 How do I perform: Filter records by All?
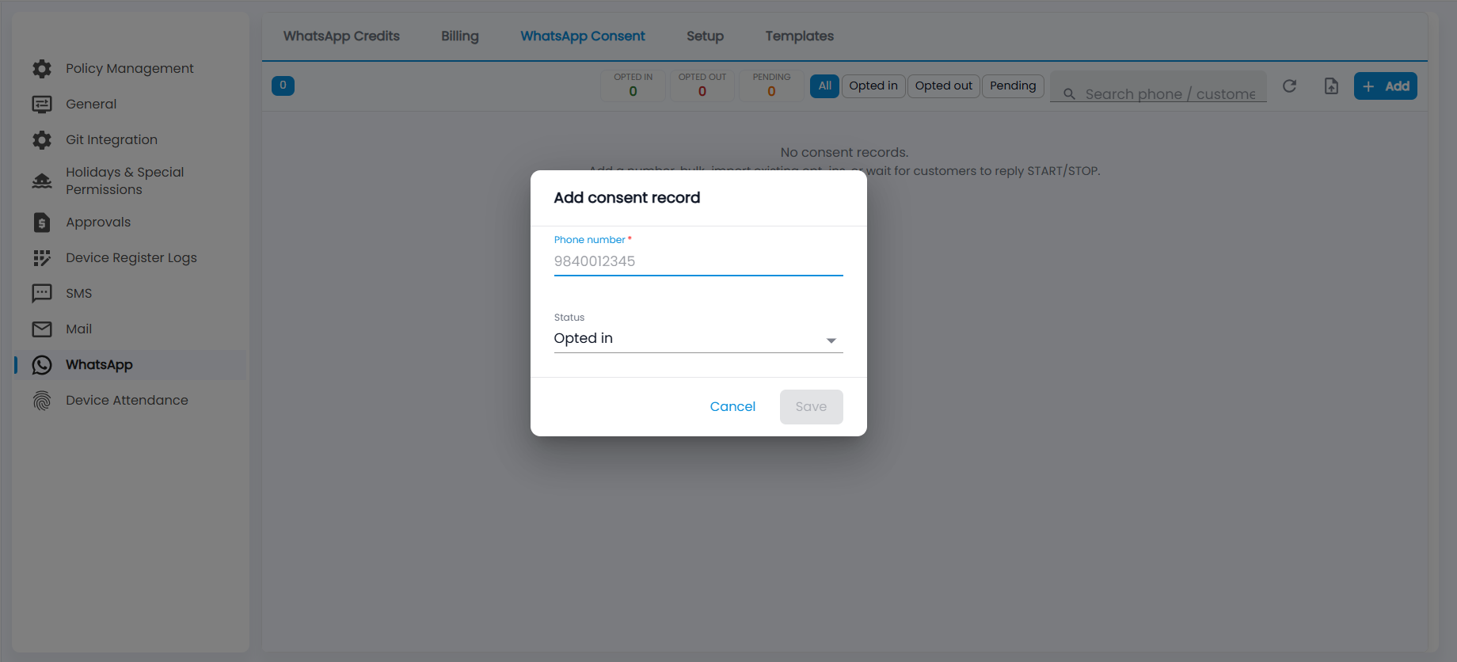pyautogui.click(x=824, y=86)
